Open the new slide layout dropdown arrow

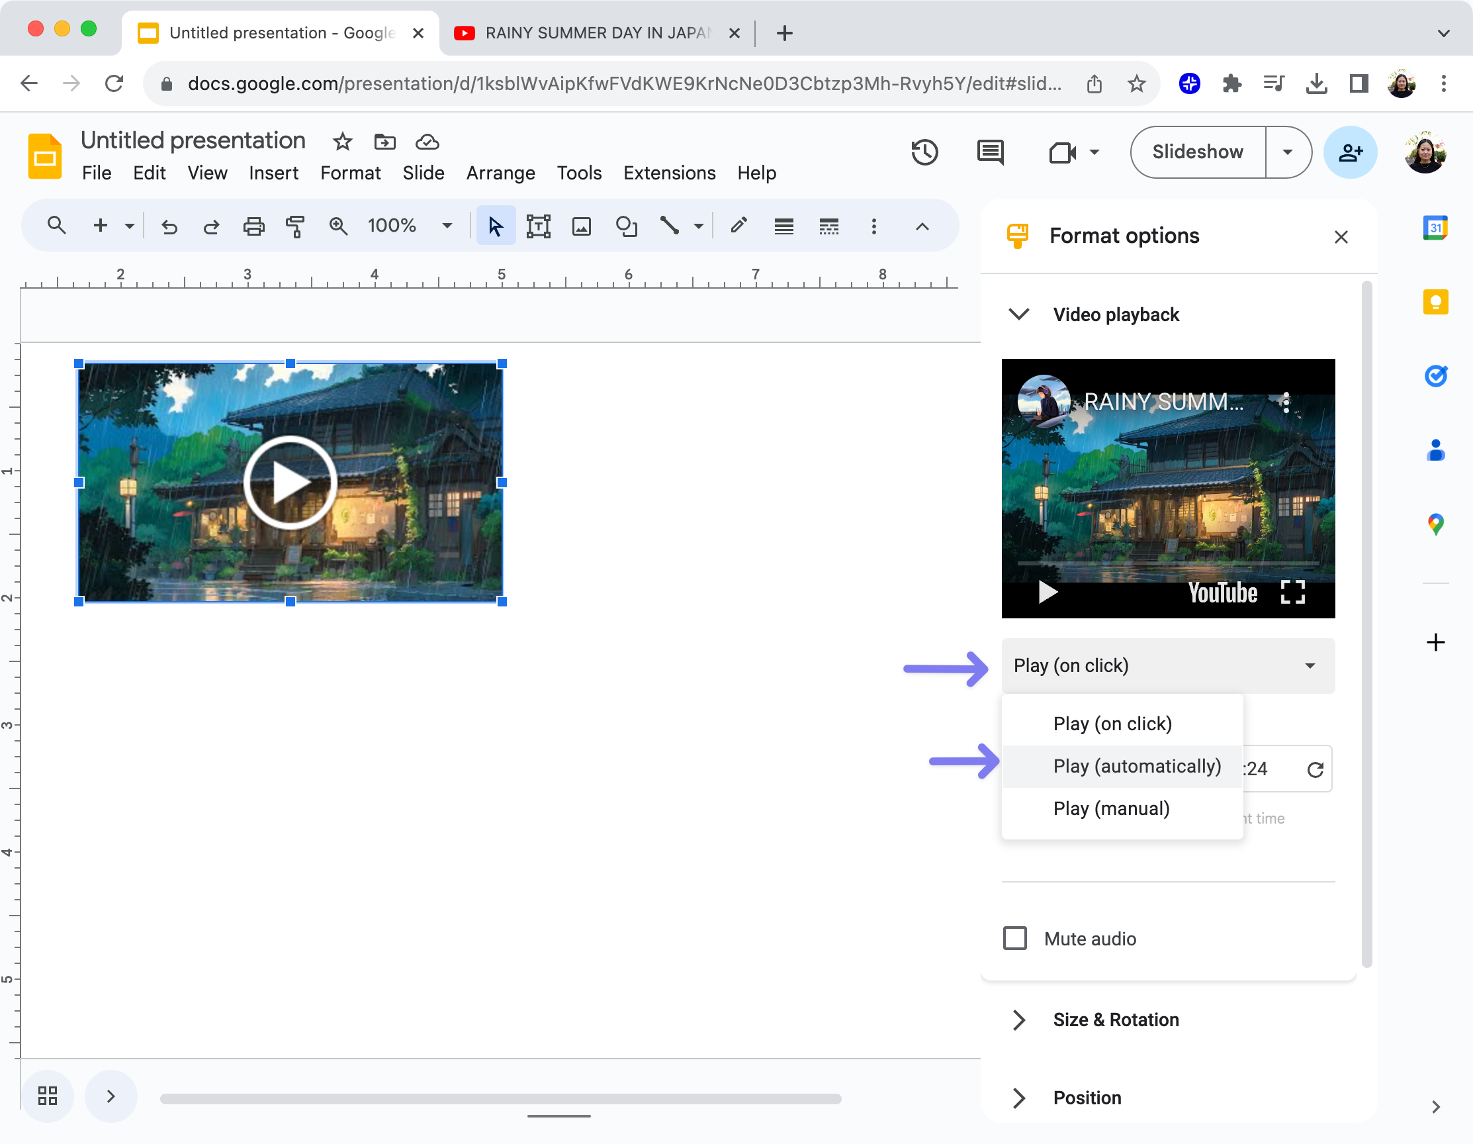coord(130,226)
